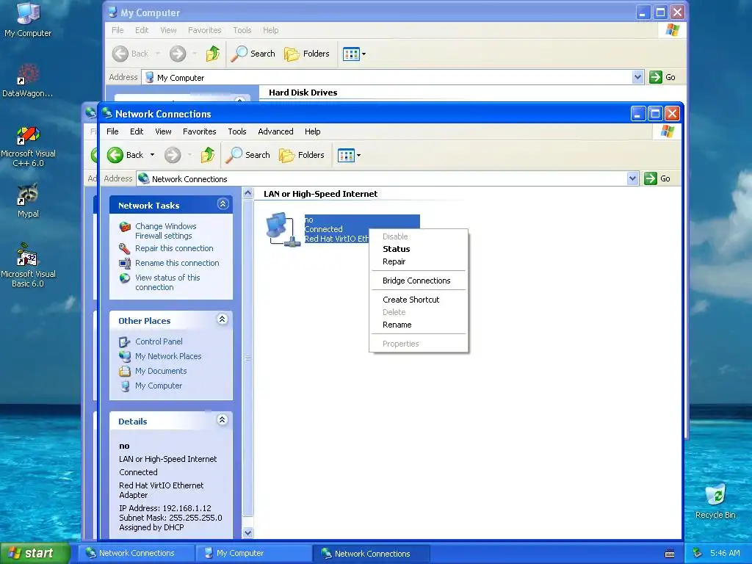Open Network Connections address bar dropdown
Viewport: 752px width, 564px height.
tap(632, 178)
